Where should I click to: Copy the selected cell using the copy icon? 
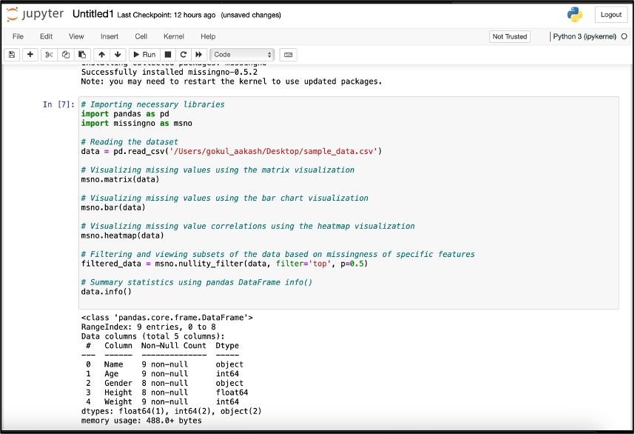tap(64, 54)
